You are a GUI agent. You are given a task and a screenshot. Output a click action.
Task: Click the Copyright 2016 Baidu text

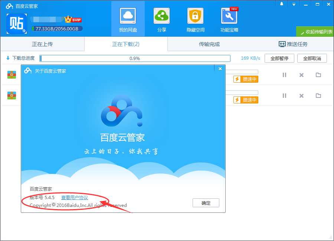pos(78,205)
